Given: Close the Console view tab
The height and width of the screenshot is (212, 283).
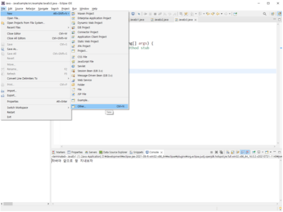Looking at the screenshot, I should click(162, 152).
